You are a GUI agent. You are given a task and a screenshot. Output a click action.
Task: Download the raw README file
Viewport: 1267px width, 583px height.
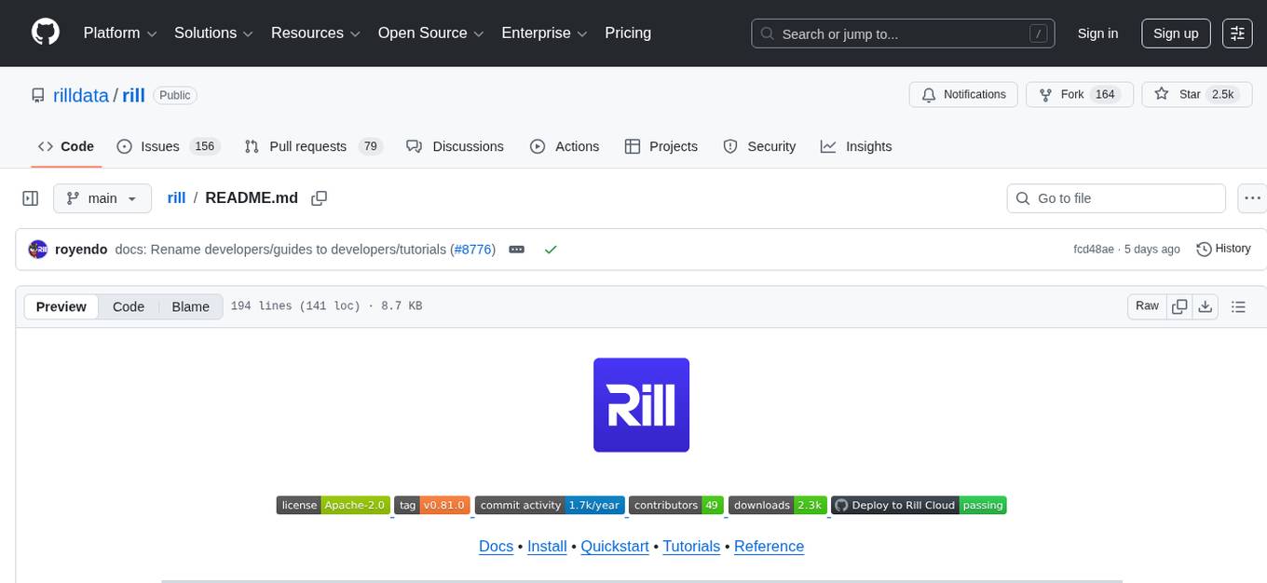coord(1206,305)
